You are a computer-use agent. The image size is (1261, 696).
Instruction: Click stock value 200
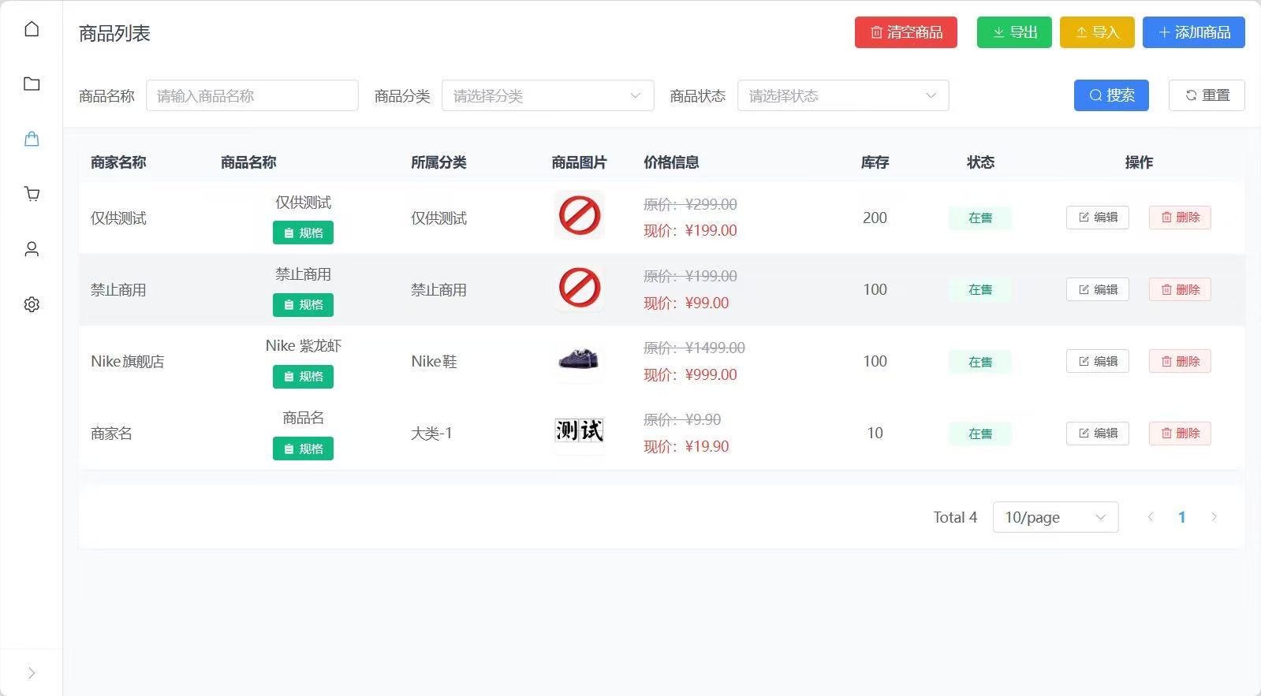pyautogui.click(x=875, y=218)
